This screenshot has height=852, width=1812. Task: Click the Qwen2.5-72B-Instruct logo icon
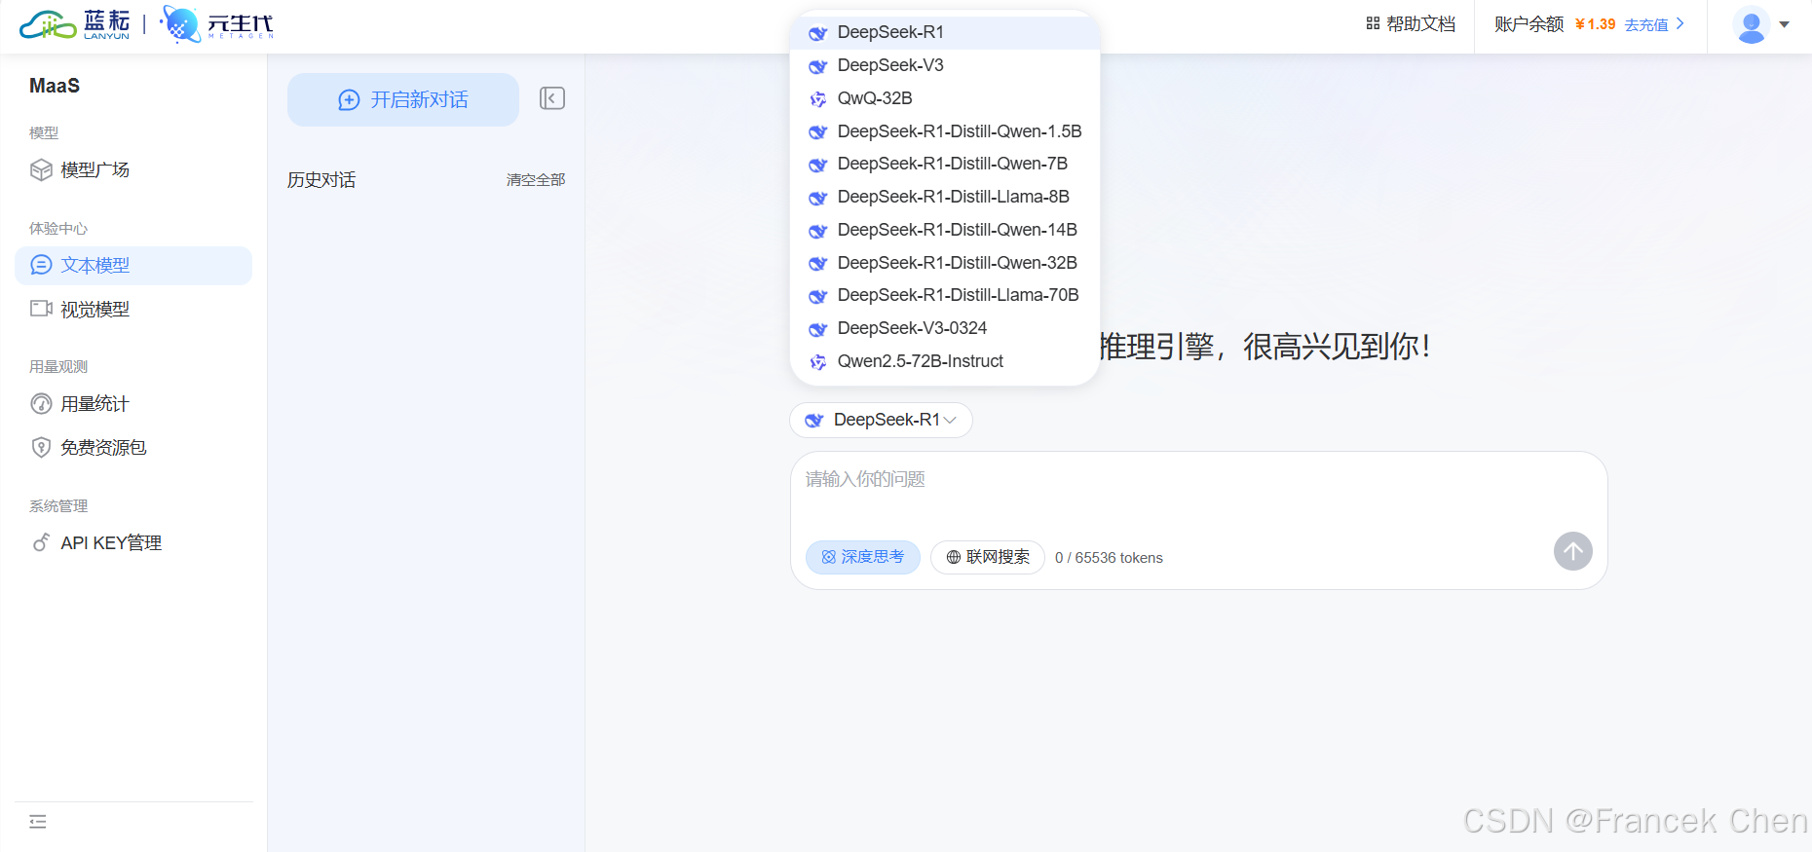pos(818,361)
